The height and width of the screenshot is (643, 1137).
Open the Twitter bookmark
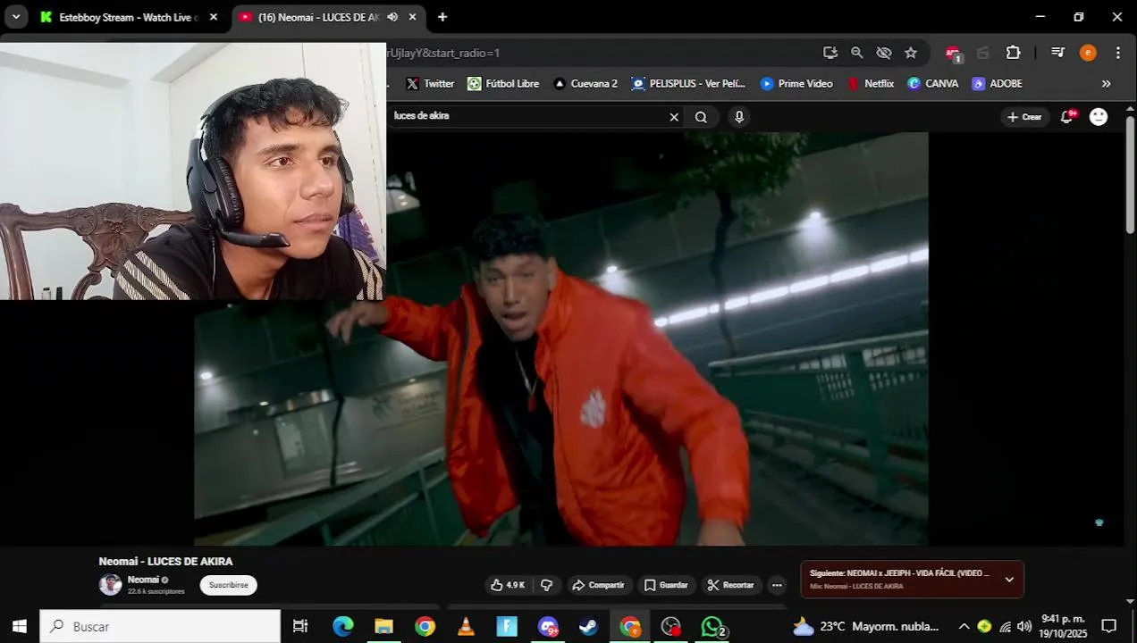point(430,83)
